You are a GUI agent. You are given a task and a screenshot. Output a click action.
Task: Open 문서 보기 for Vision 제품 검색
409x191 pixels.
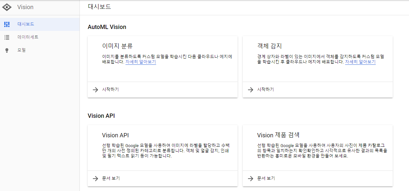266,178
